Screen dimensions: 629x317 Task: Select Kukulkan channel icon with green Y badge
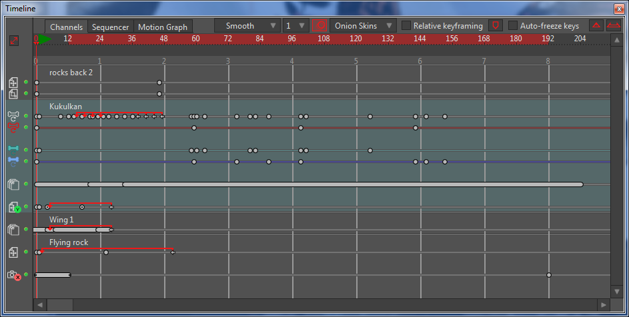[14, 207]
